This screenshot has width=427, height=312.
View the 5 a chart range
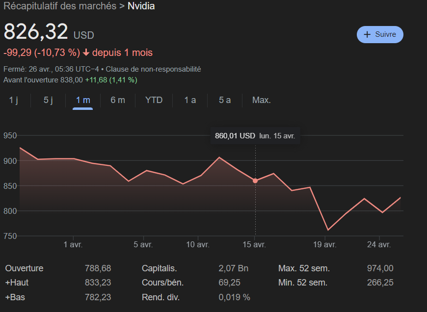[225, 100]
